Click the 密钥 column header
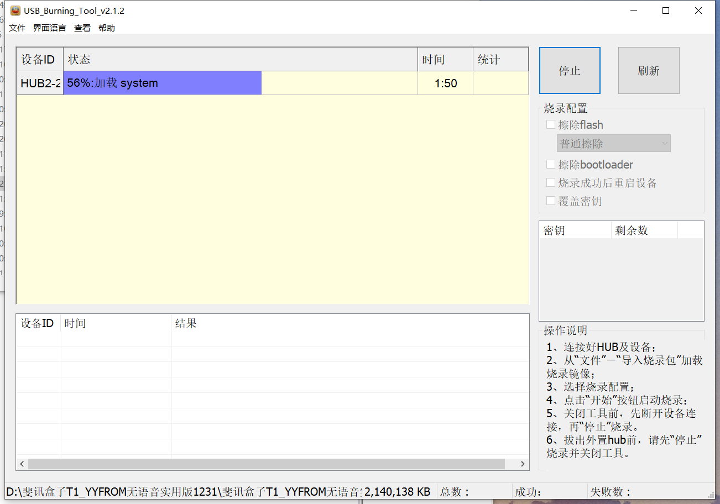The image size is (720, 504). 575,230
